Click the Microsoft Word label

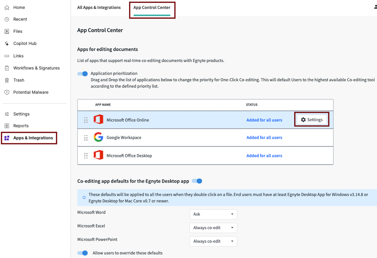[91, 212]
